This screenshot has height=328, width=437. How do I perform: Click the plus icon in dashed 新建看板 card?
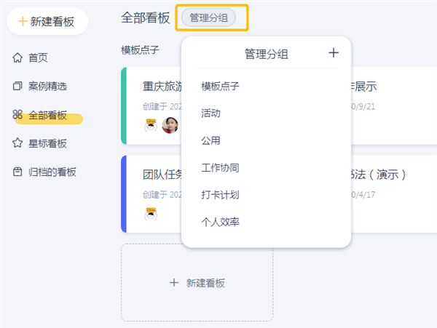[x=174, y=283]
